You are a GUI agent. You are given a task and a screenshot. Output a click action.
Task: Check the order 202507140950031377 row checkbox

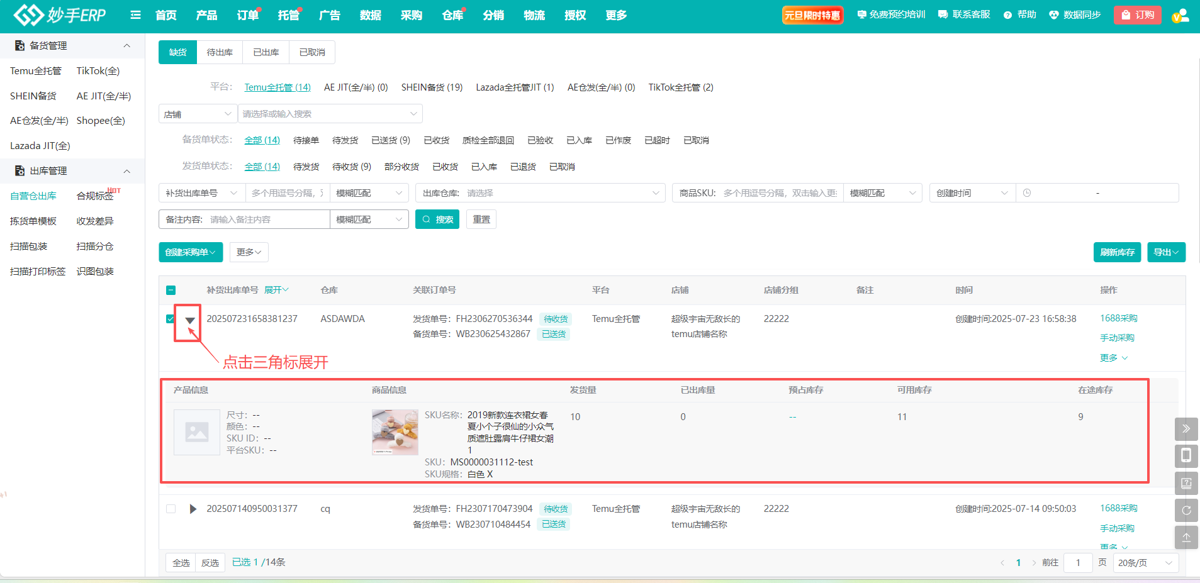171,509
